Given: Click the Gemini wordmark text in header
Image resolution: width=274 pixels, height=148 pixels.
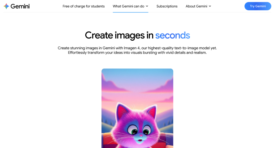Looking at the screenshot, I should click(20, 6).
